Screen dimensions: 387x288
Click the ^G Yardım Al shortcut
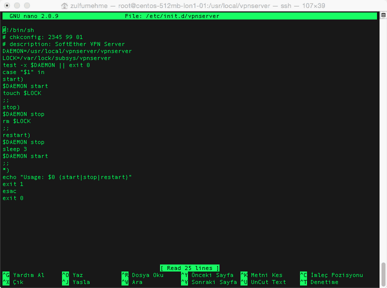click(x=23, y=275)
